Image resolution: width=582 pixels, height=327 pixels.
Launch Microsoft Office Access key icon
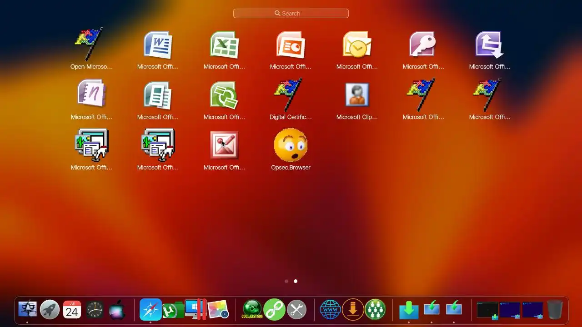point(423,45)
